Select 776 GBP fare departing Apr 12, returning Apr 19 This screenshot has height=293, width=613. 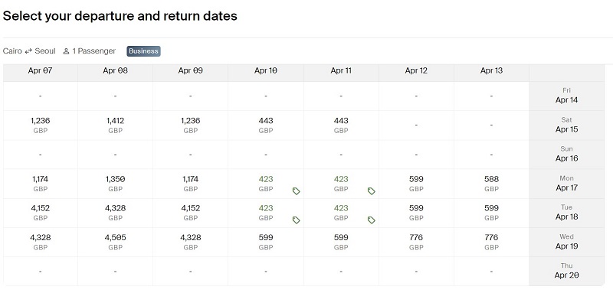pos(416,243)
